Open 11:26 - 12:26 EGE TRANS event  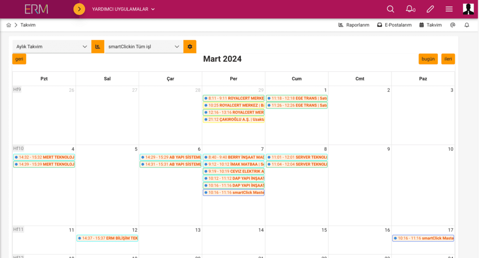[297, 105]
